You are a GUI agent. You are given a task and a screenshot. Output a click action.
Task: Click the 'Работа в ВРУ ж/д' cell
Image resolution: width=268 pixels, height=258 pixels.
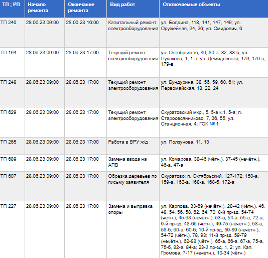133,146
